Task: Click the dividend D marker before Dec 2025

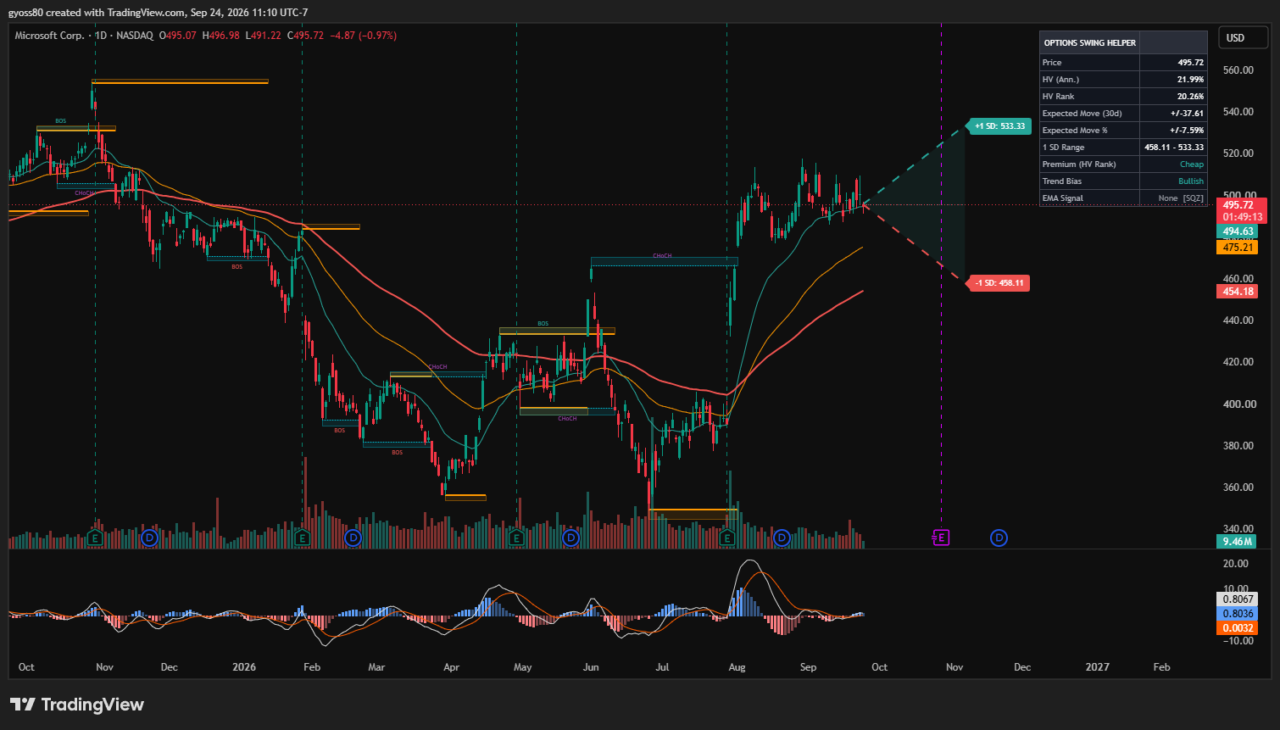Action: tap(150, 538)
